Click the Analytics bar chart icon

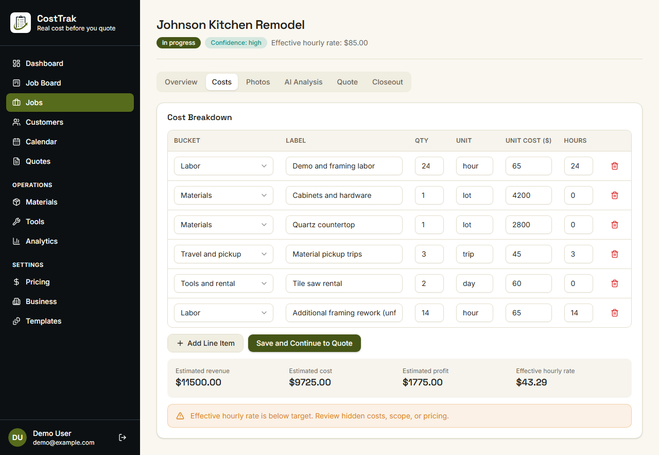click(16, 241)
